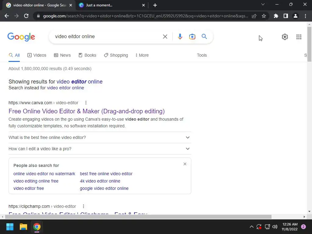Click the address bar URL
Screen dimensions: 312x234
pos(146,16)
